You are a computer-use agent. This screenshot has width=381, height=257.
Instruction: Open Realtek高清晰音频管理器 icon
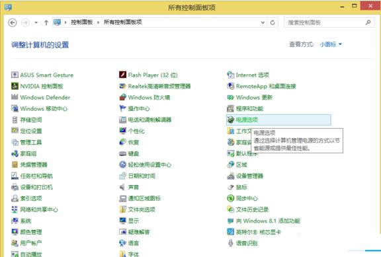point(123,86)
